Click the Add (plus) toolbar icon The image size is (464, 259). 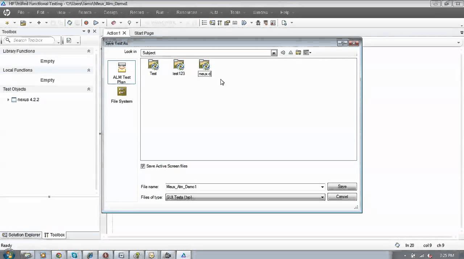tap(39, 23)
